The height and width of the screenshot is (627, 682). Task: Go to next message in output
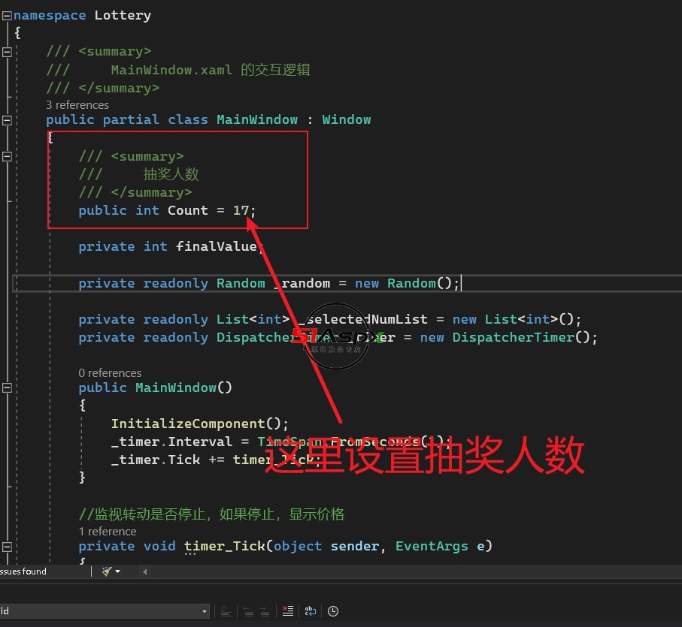click(x=265, y=611)
